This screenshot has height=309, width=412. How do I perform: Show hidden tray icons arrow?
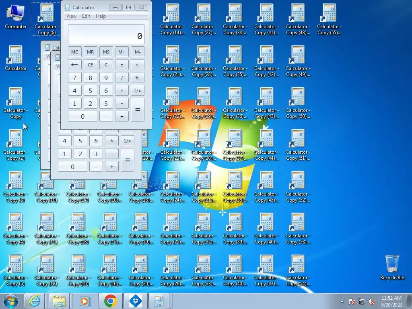[342, 301]
